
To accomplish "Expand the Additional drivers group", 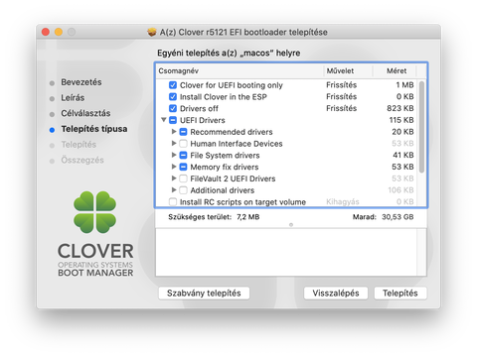I will coord(174,189).
